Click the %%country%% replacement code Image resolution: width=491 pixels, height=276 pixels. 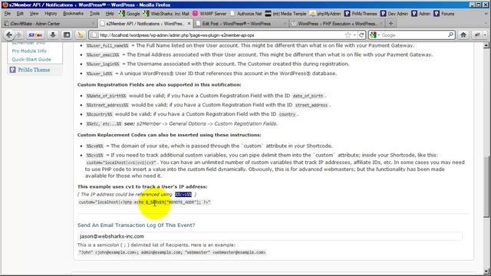click(99, 114)
